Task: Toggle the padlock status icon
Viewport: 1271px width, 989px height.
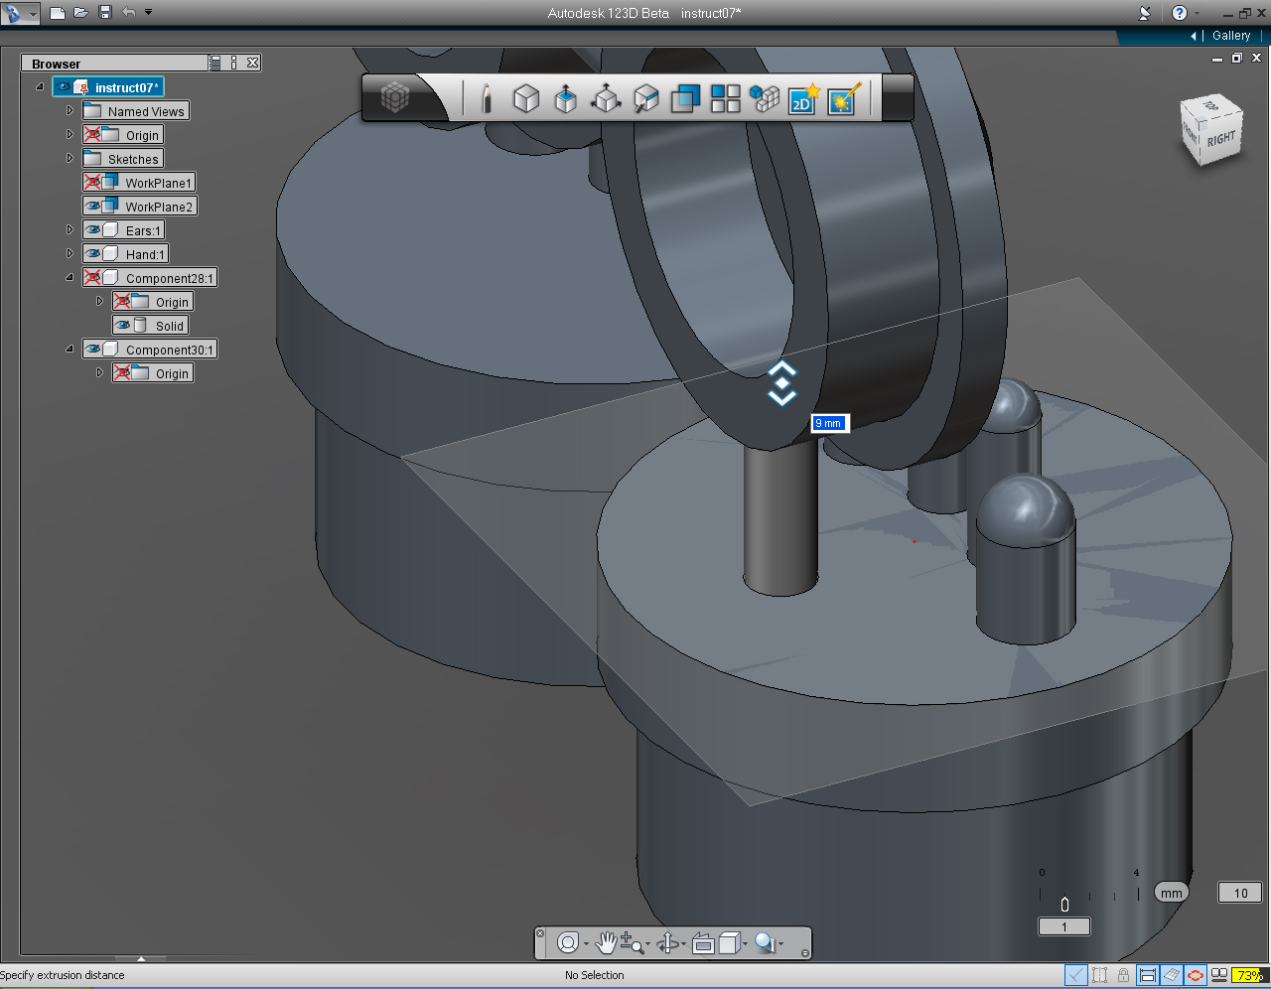Action: click(1123, 975)
